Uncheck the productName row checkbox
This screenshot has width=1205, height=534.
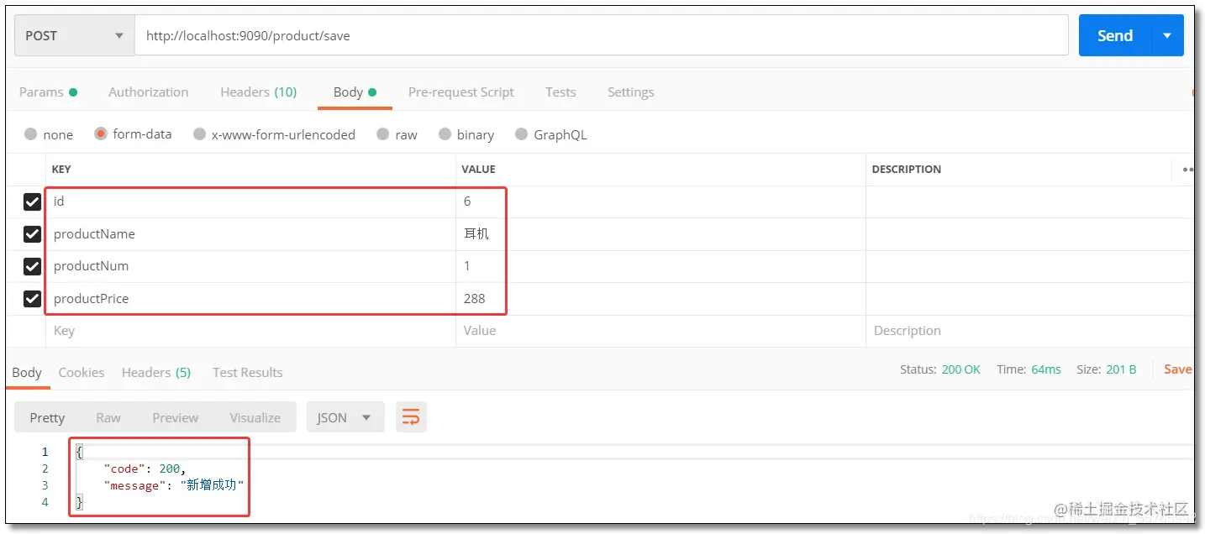click(x=32, y=234)
